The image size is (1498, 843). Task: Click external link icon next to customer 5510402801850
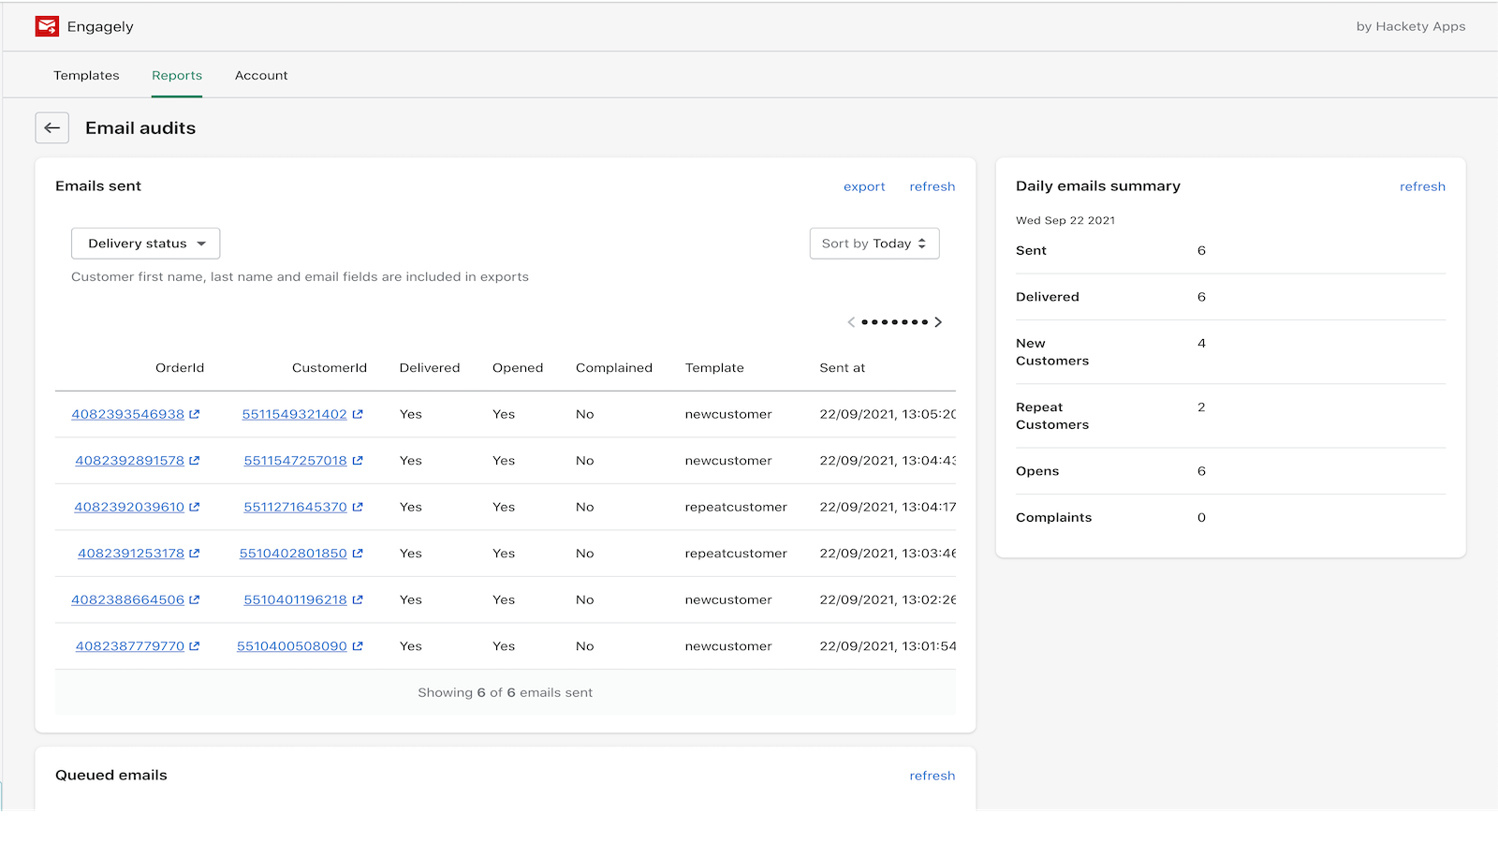(358, 554)
